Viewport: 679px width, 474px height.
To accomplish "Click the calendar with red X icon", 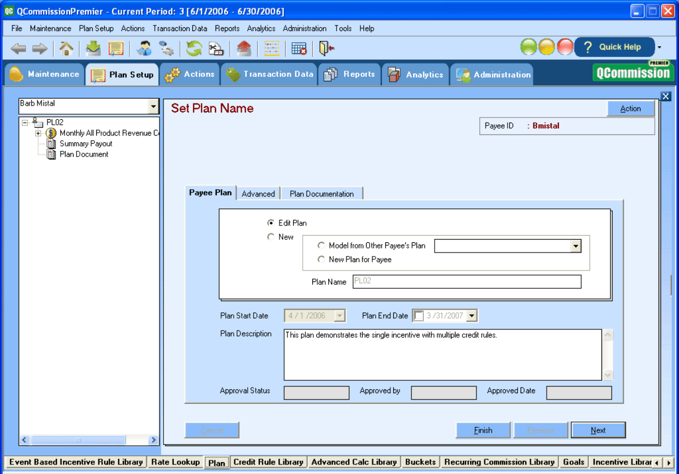I will (x=299, y=49).
